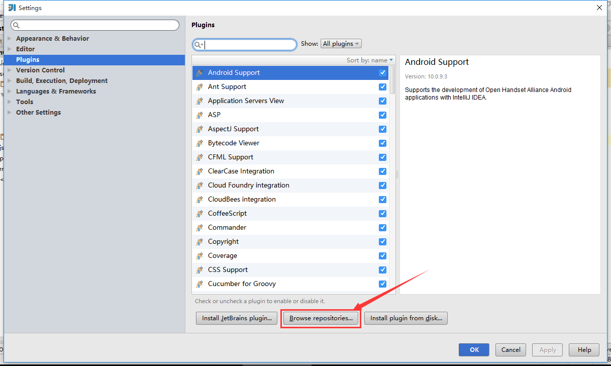Select the Editor settings category
Viewport: 611px width, 366px height.
tap(25, 49)
